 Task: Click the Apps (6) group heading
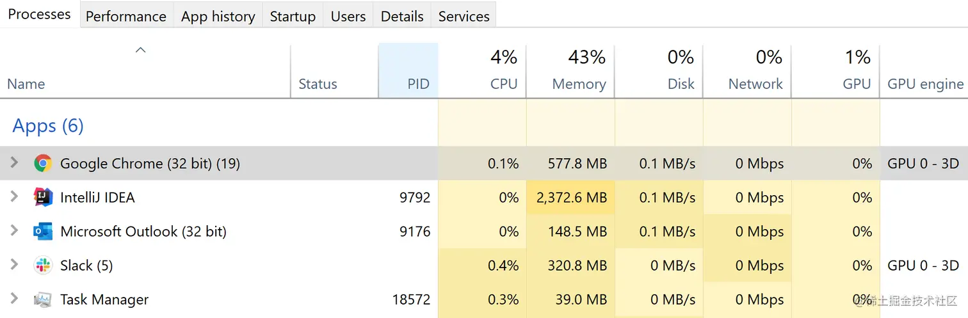pyautogui.click(x=48, y=125)
